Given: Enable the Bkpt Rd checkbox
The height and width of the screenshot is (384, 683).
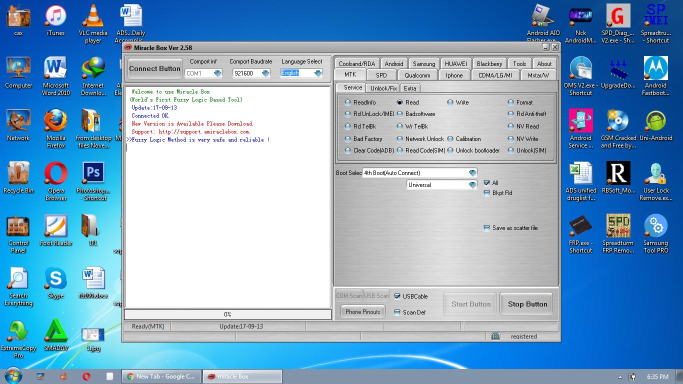Looking at the screenshot, I should [x=486, y=193].
